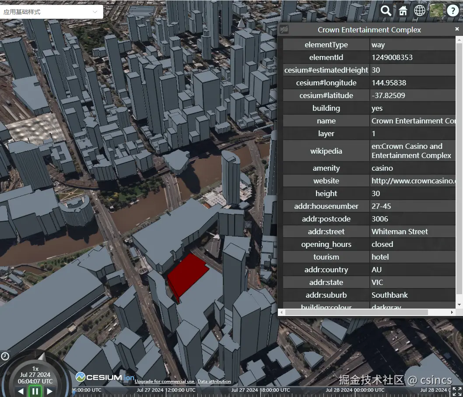
Task: Click the longitude value 144.95838
Action: (x=389, y=83)
